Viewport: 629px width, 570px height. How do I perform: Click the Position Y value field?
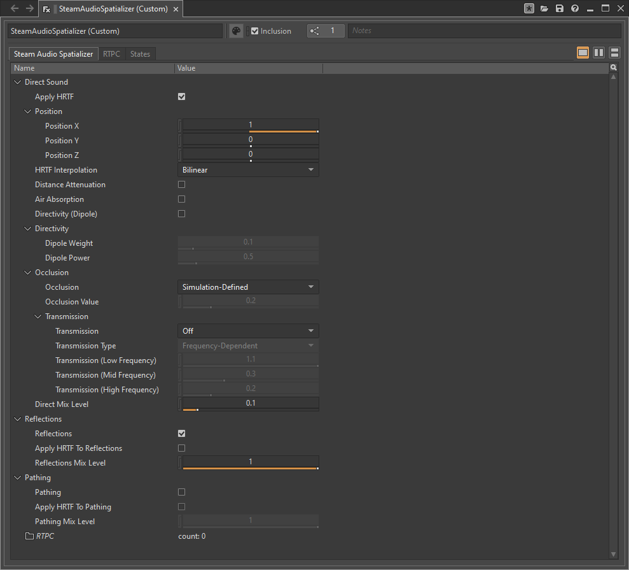click(x=251, y=140)
